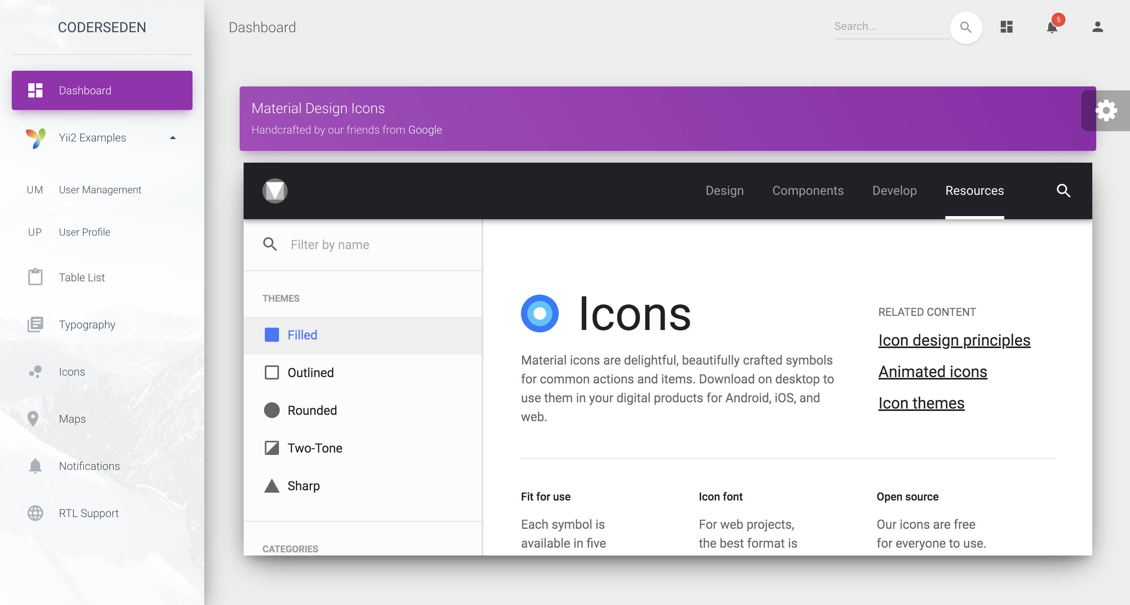
Task: Open the user profile icon top right
Action: pos(1097,27)
